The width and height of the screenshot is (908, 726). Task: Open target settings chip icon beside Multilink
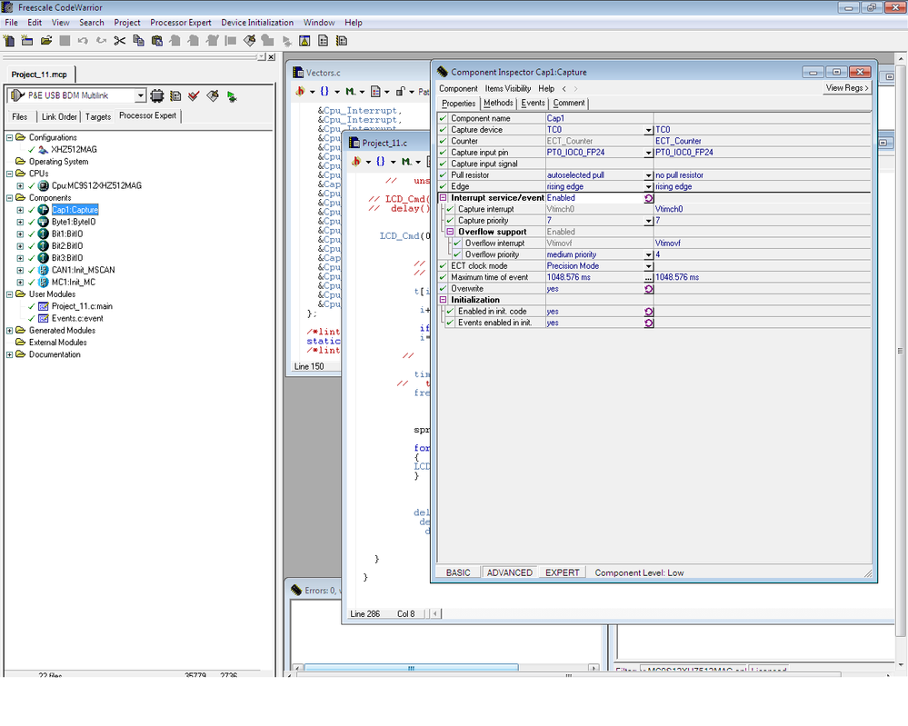[x=156, y=96]
